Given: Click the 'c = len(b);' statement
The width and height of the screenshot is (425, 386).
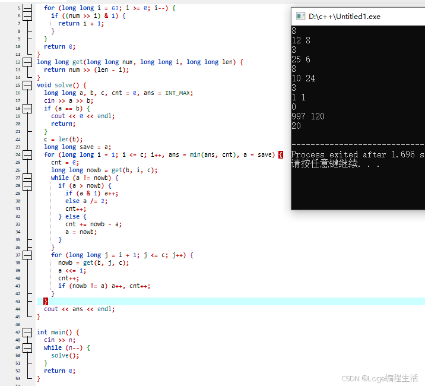Looking at the screenshot, I should point(64,140).
